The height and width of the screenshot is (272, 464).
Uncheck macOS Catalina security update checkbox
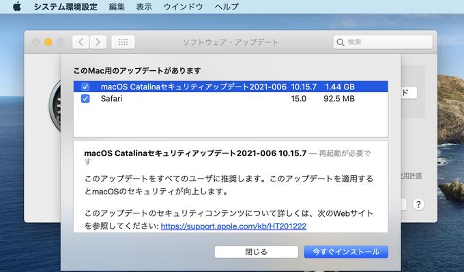pyautogui.click(x=85, y=87)
